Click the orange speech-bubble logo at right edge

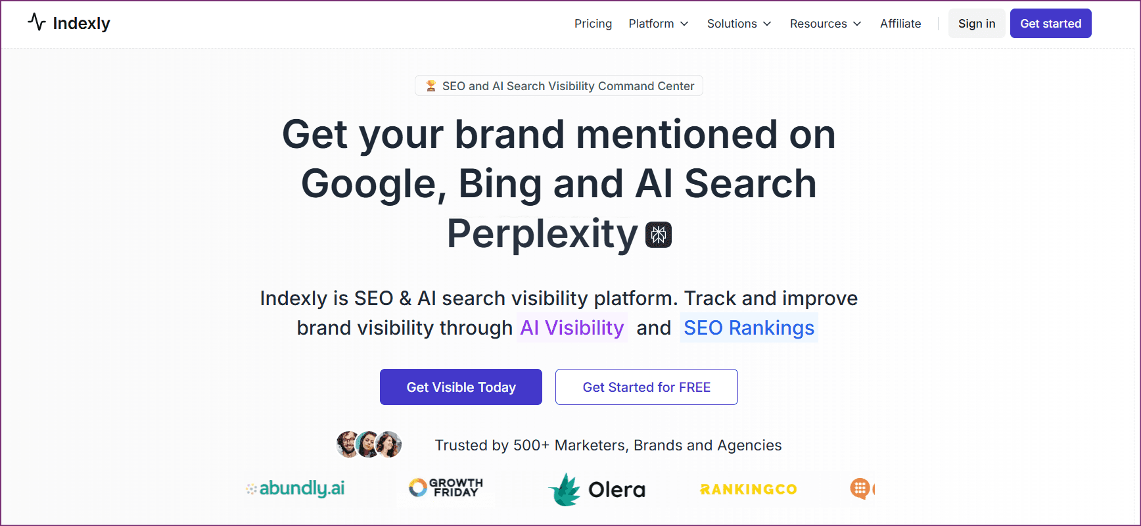coord(861,489)
